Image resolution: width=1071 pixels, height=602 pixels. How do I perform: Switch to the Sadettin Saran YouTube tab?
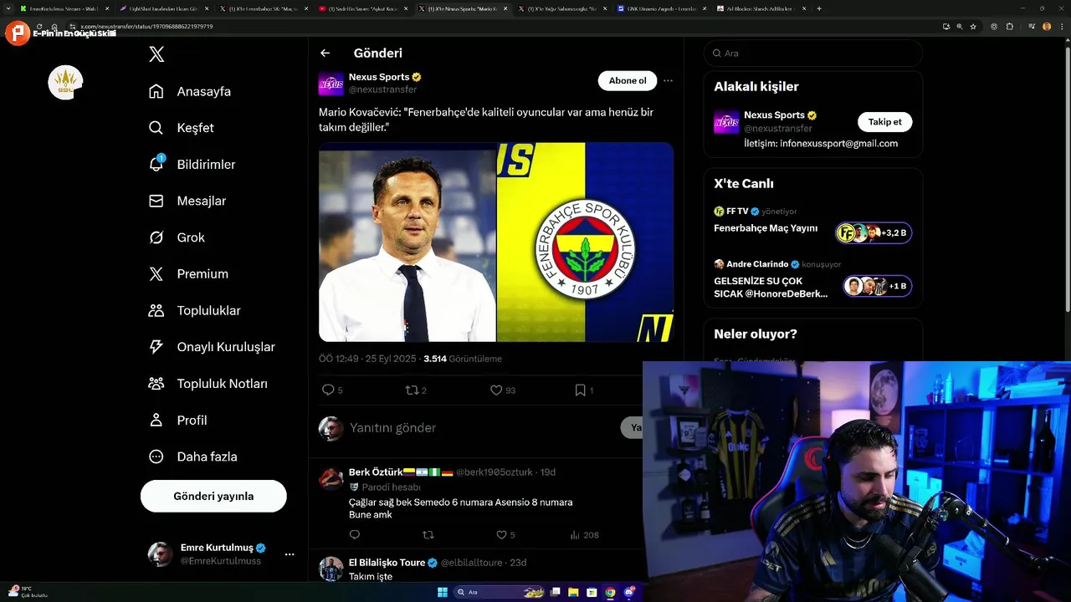point(364,8)
